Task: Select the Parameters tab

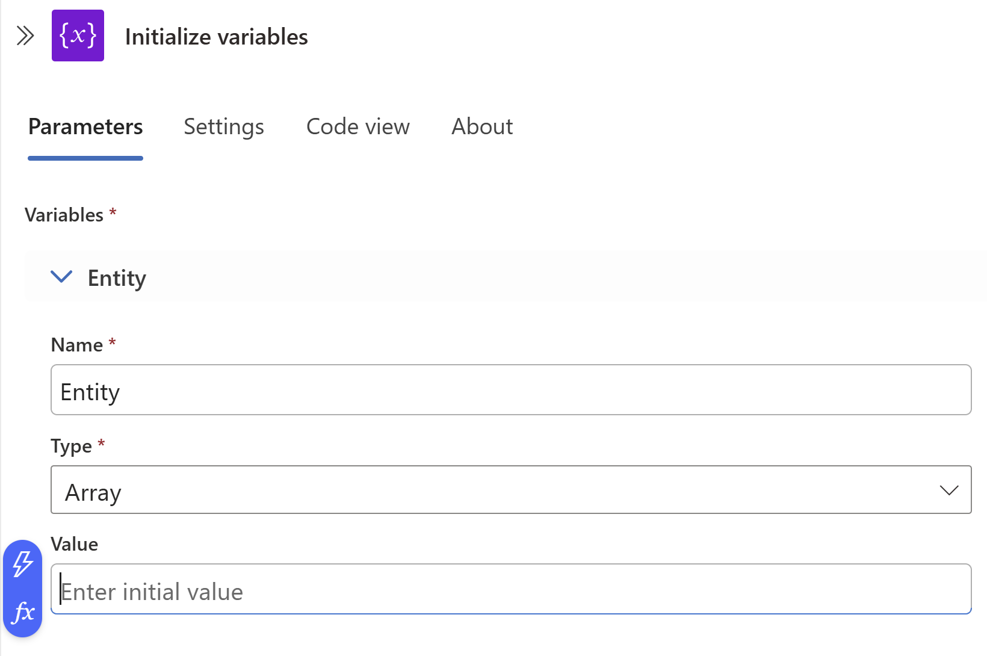Action: pyautogui.click(x=85, y=127)
